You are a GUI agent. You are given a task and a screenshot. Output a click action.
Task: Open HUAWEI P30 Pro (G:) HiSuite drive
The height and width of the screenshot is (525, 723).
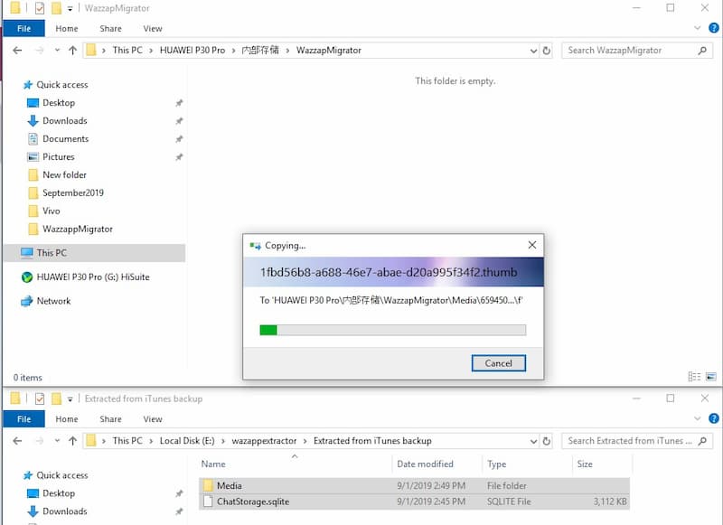click(93, 277)
